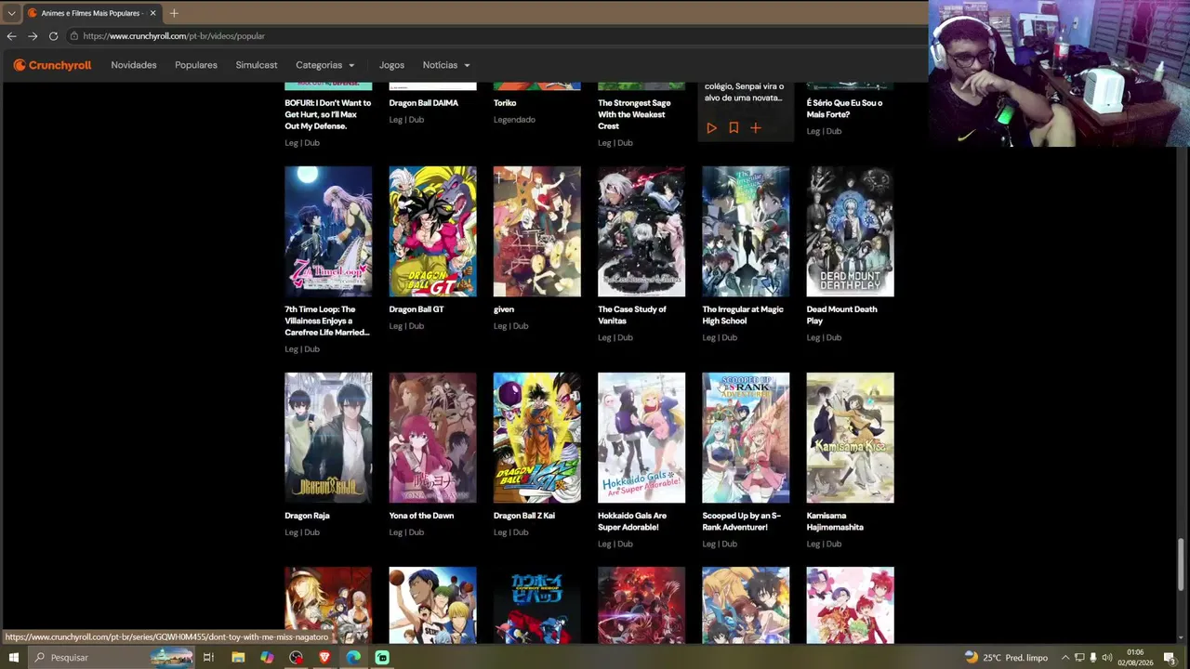Viewport: 1190px width, 669px height.
Task: Open the Populares menu item
Action: tap(196, 65)
